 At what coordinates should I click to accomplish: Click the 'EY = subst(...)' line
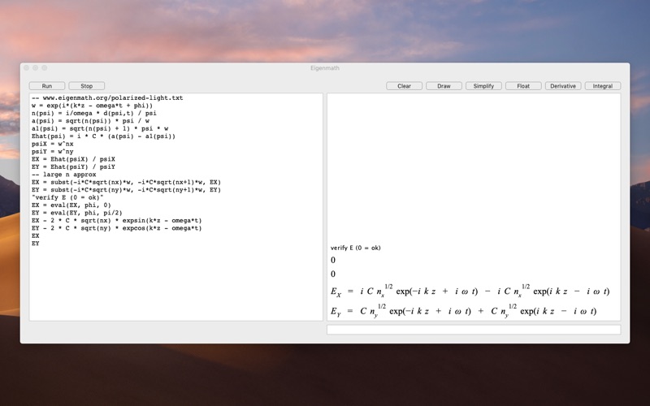point(127,190)
